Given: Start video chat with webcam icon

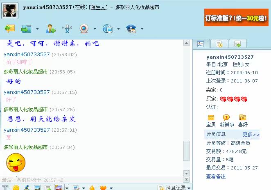Looking at the screenshot, I should pyautogui.click(x=84, y=29).
